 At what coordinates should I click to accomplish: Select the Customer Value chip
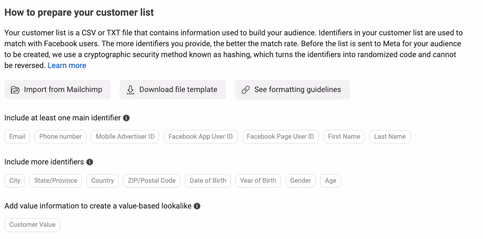point(32,225)
